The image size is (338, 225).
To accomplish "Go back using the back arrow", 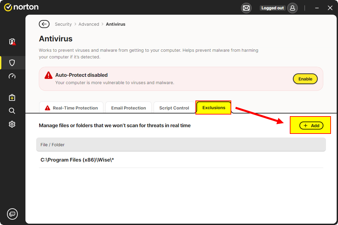I will pyautogui.click(x=44, y=24).
